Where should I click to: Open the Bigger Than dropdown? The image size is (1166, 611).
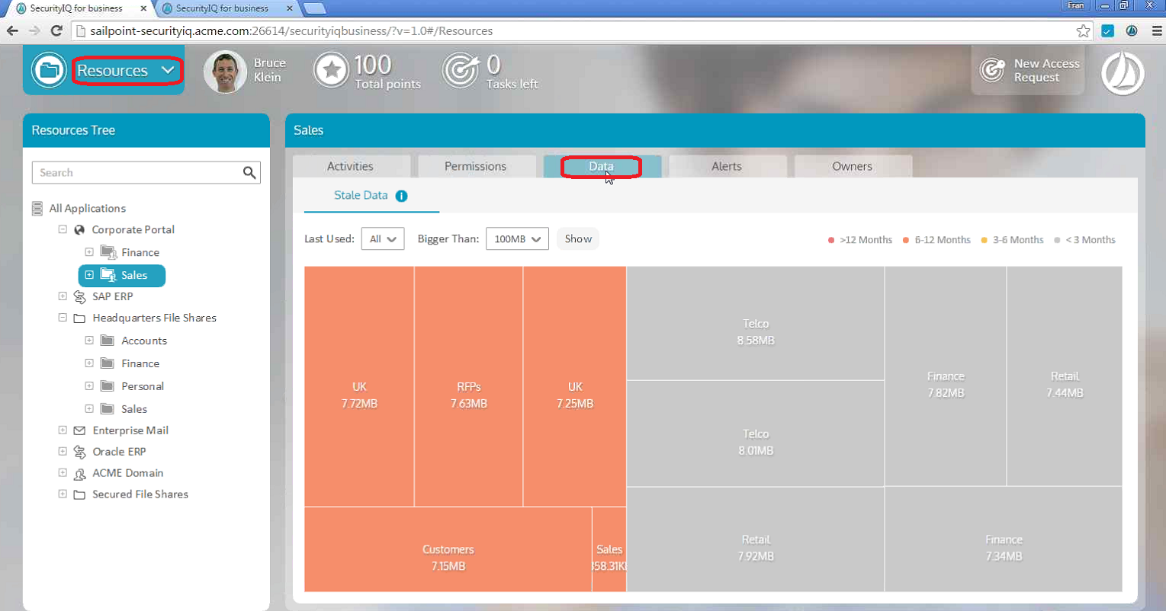click(x=517, y=239)
